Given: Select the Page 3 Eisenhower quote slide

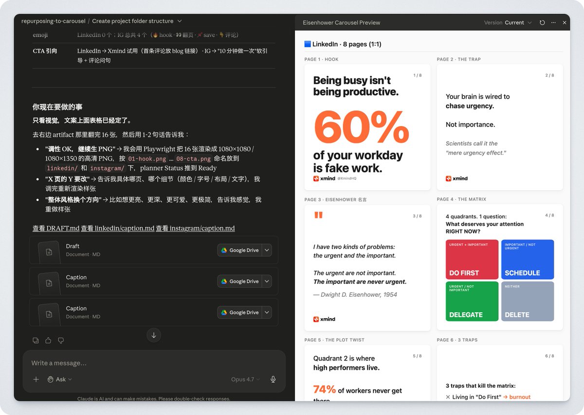Looking at the screenshot, I should (367, 268).
